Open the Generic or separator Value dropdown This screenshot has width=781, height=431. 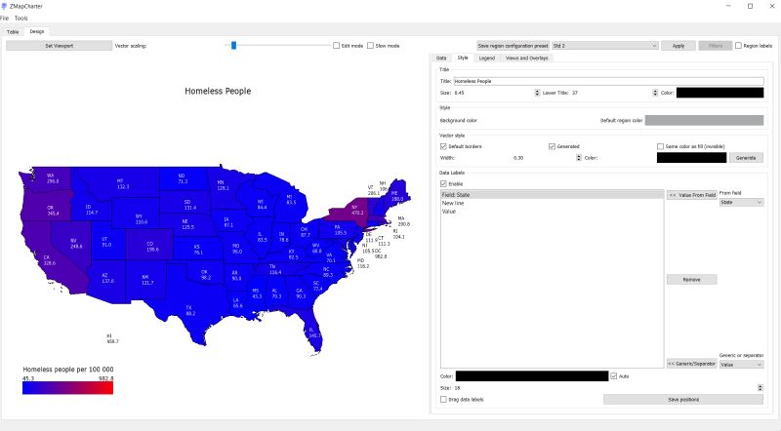click(x=741, y=365)
